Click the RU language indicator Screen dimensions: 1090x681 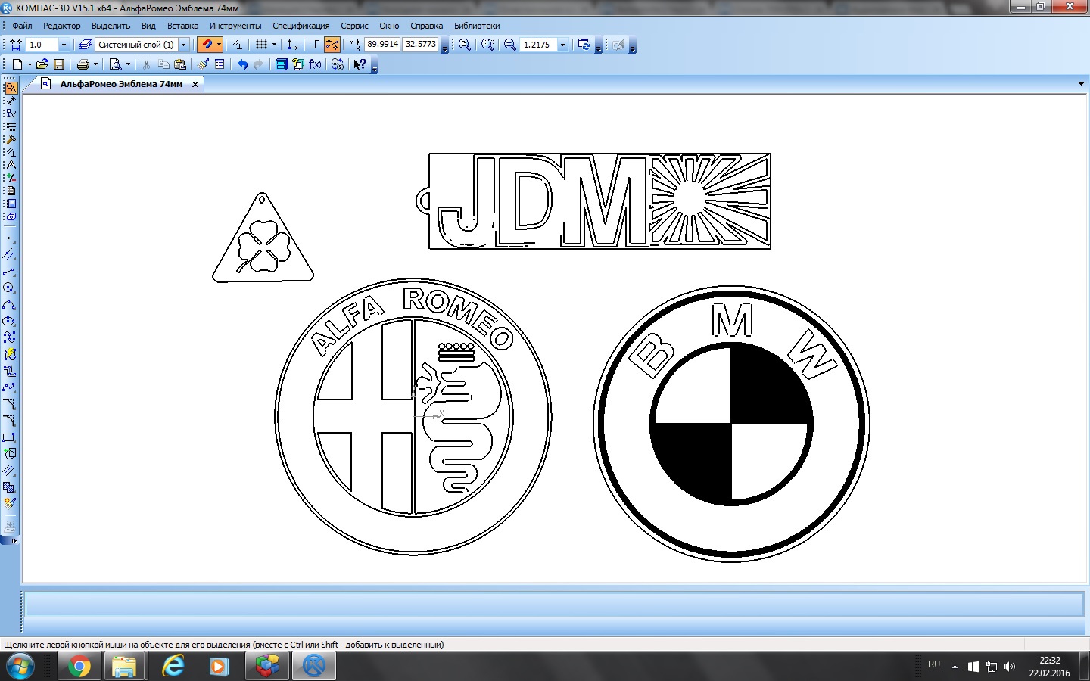tap(934, 664)
